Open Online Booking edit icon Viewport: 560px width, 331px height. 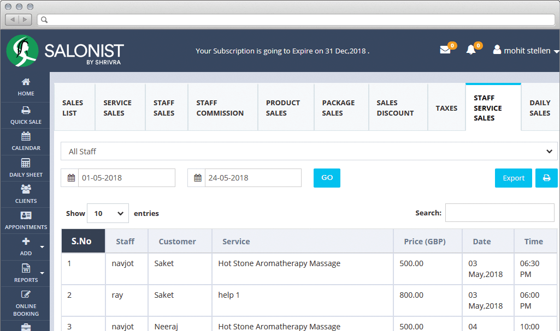coord(26,294)
